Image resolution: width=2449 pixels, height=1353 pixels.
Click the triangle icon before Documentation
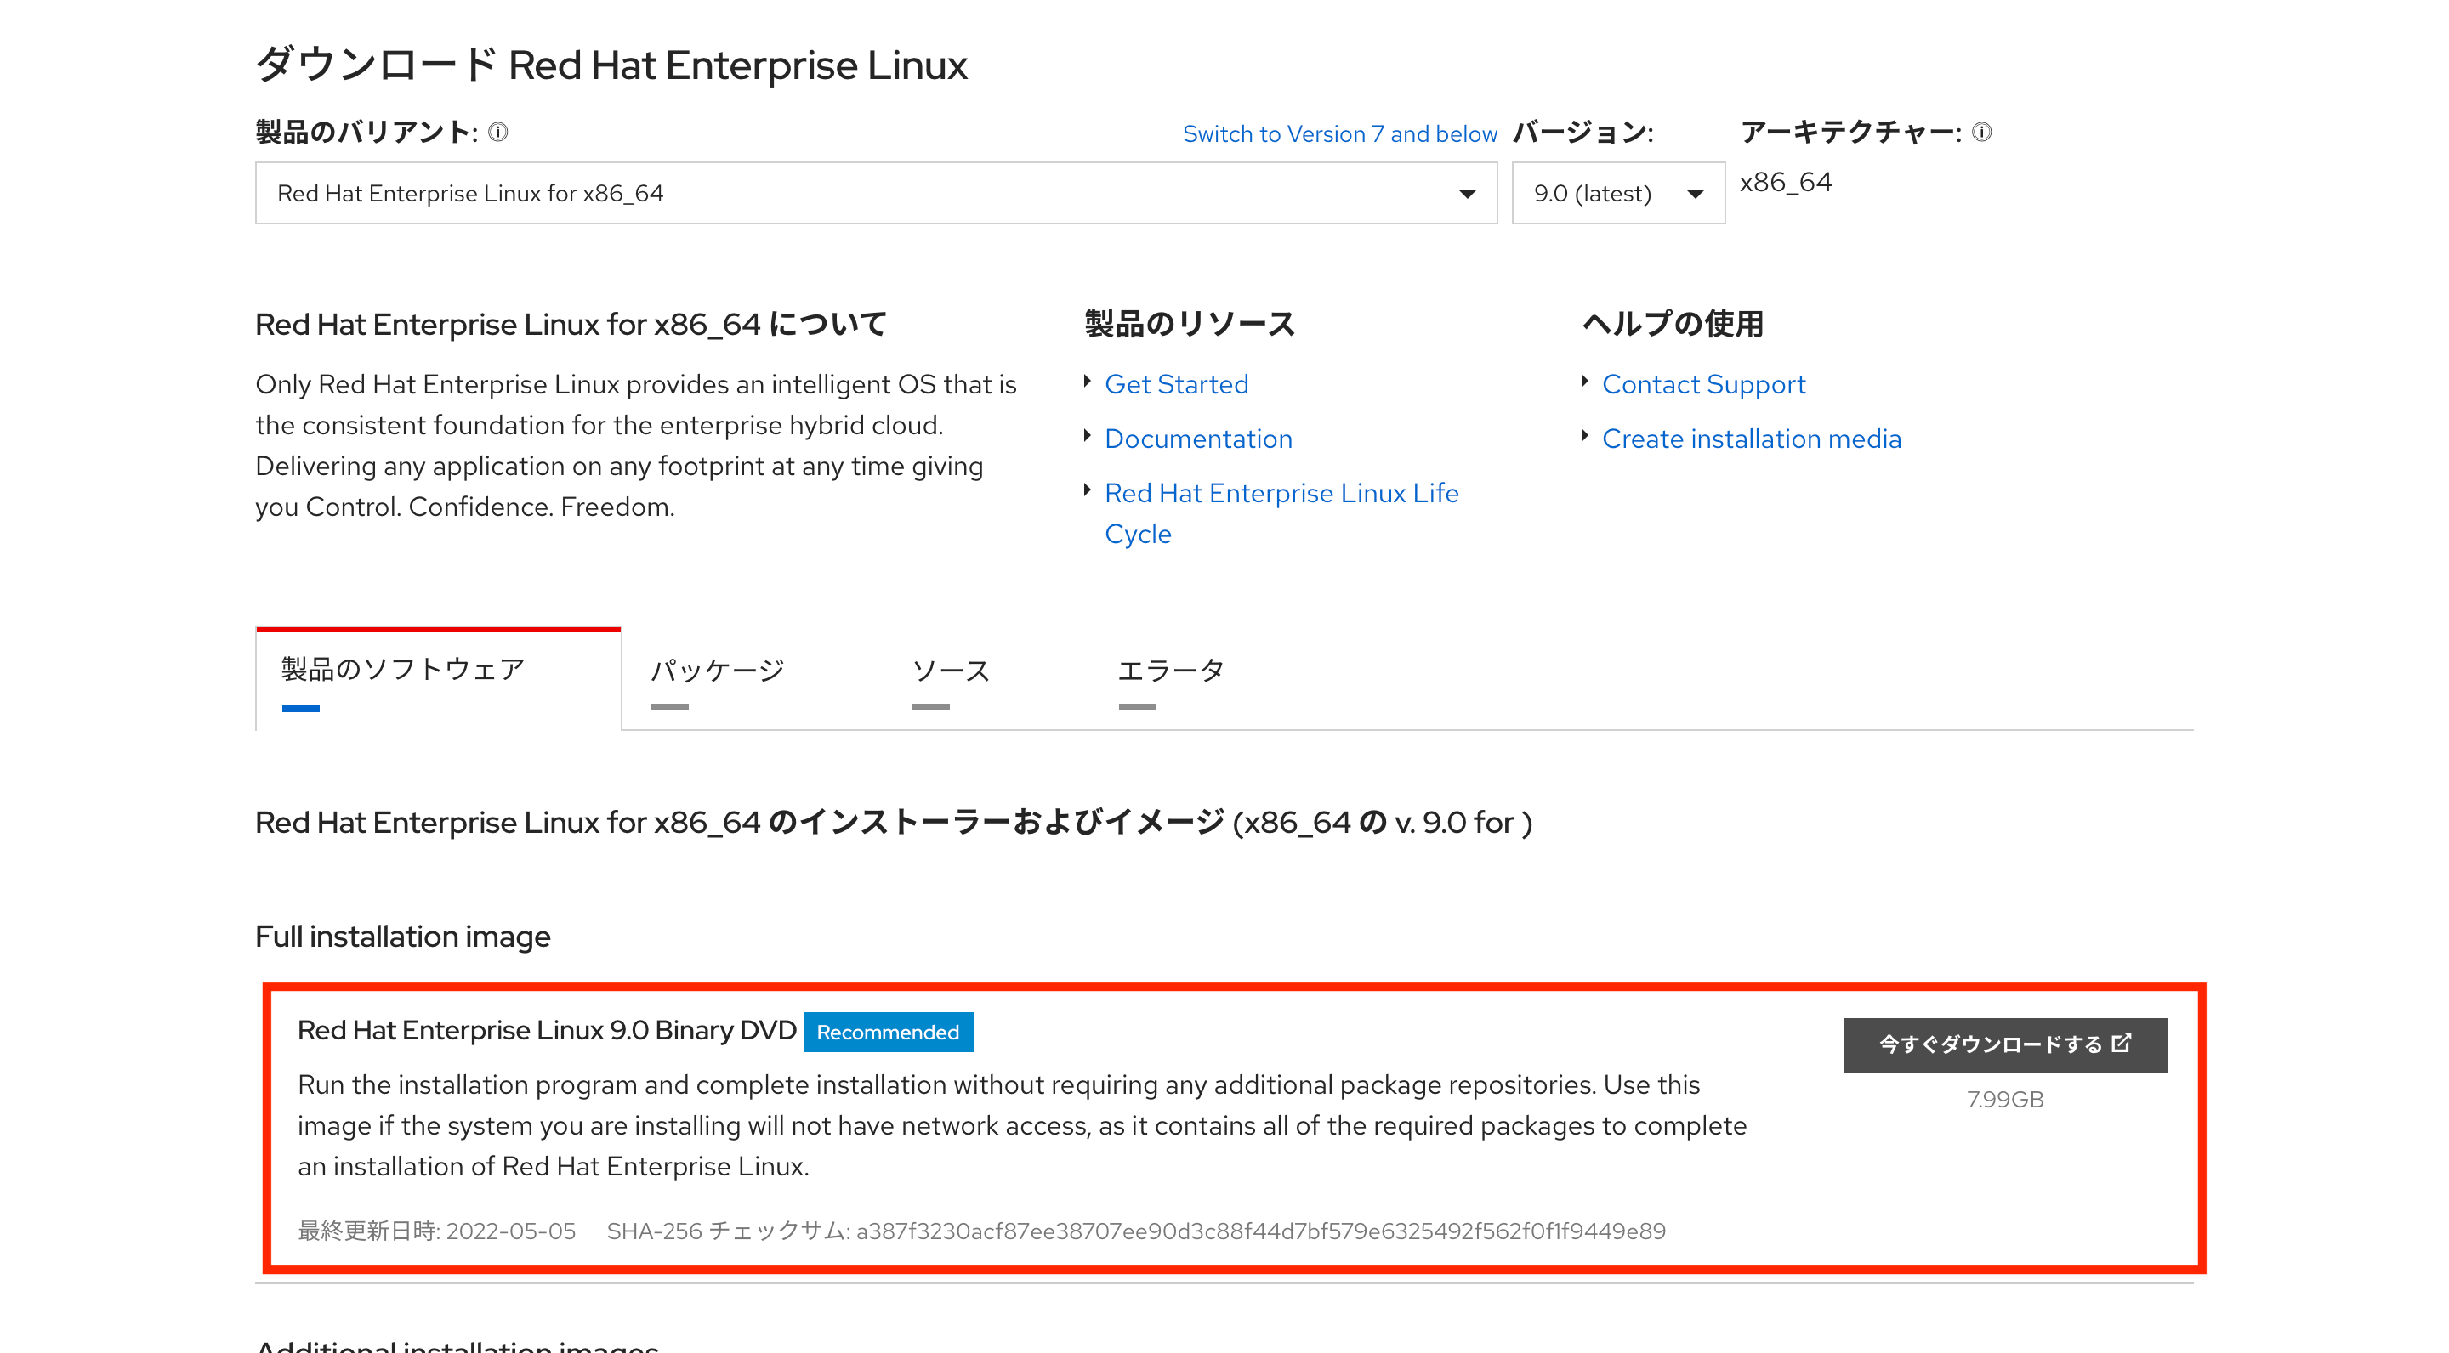pos(1089,437)
